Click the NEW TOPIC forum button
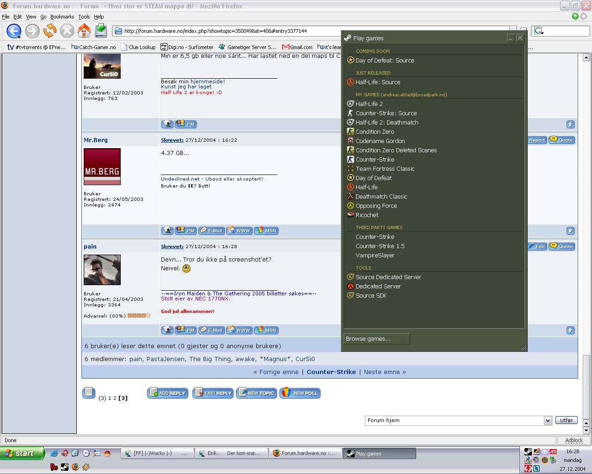 click(x=256, y=393)
